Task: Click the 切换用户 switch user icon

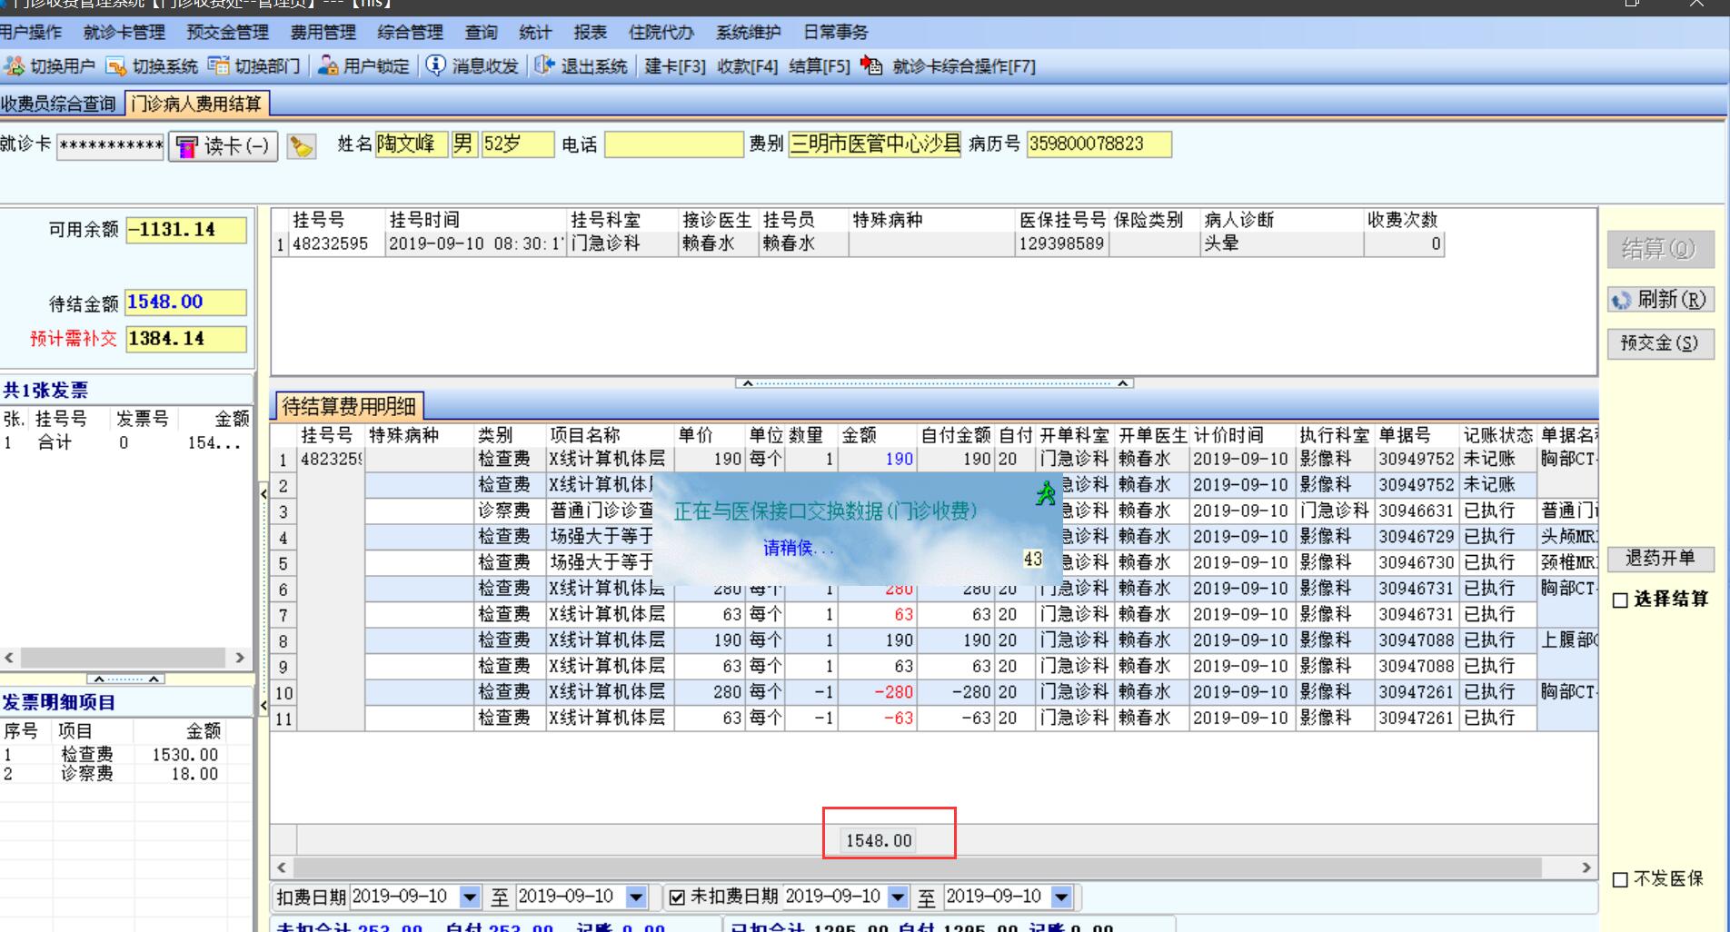Action: click(14, 66)
